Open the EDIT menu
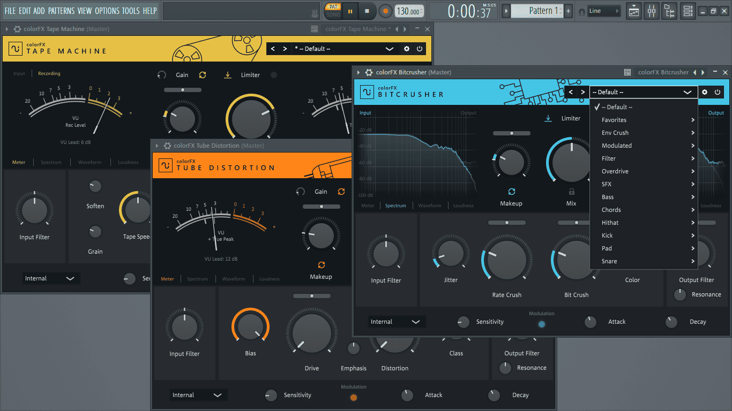 (x=25, y=11)
